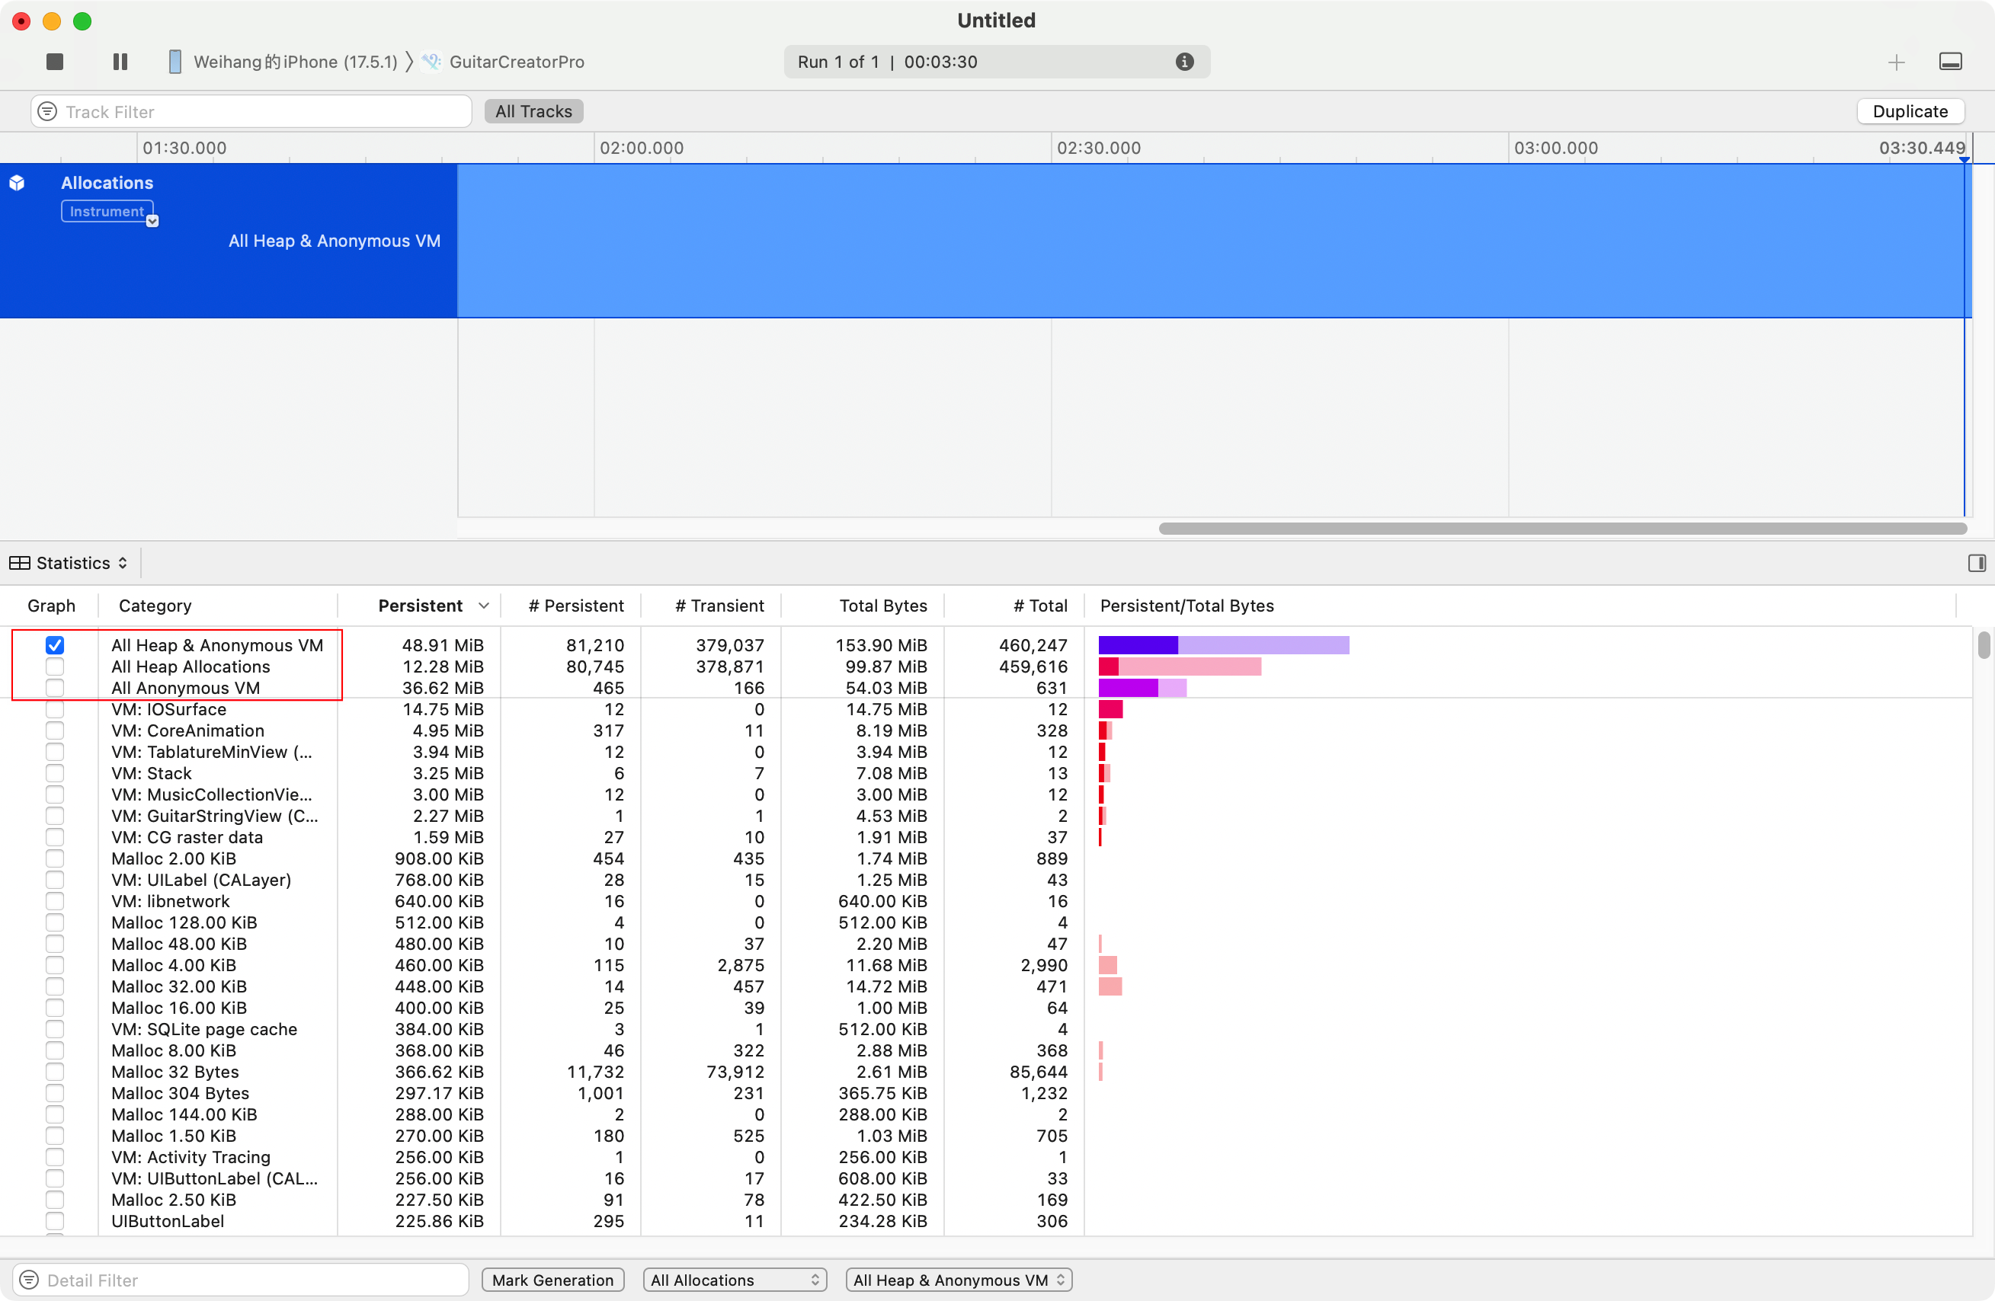Select the VM: TablatureMinView row
The width and height of the screenshot is (1995, 1301).
point(986,752)
